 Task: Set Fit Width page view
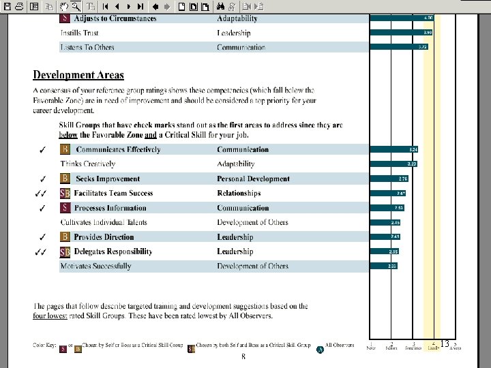click(205, 6)
